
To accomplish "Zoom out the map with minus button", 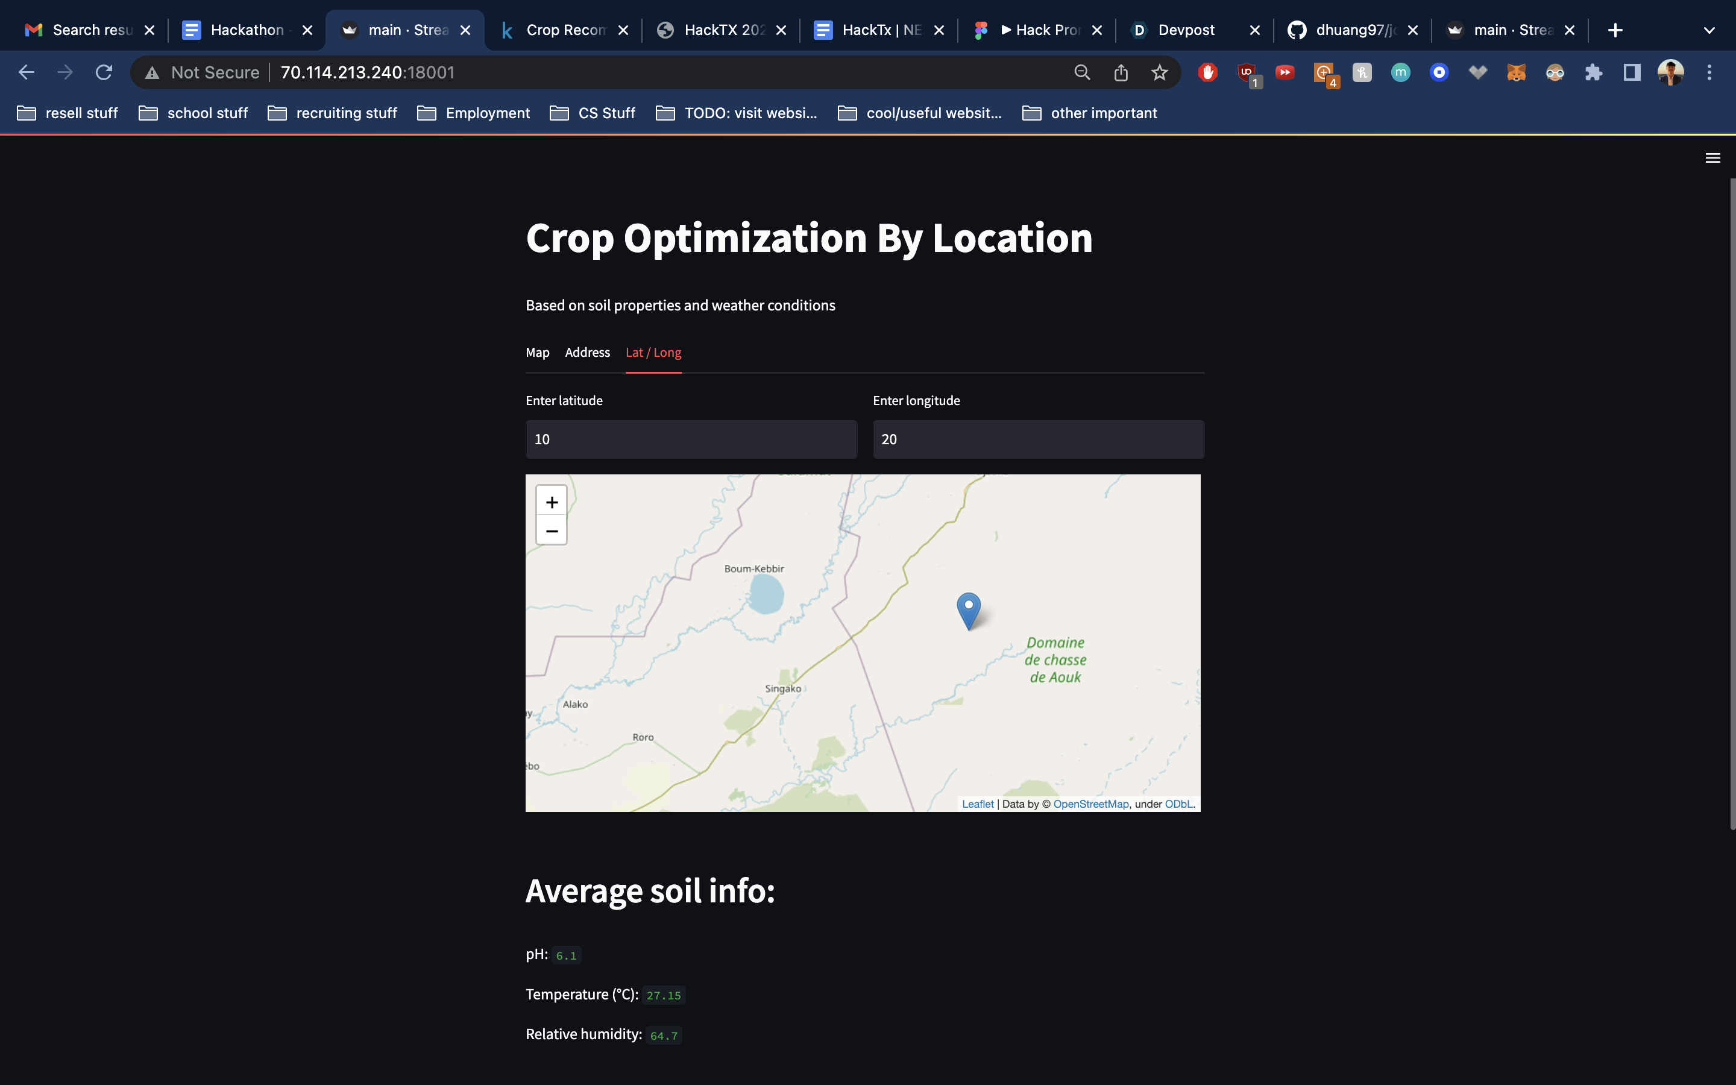I will point(551,531).
